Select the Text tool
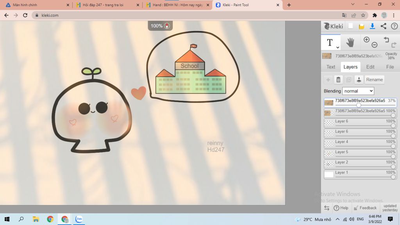400x225 pixels. click(330, 42)
